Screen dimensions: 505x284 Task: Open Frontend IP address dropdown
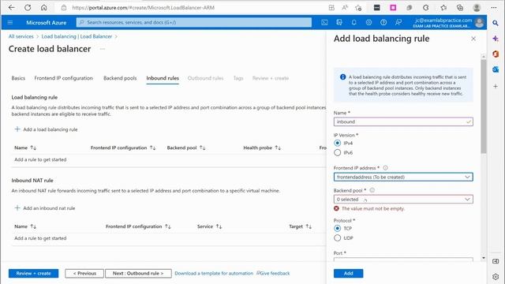[403, 177]
